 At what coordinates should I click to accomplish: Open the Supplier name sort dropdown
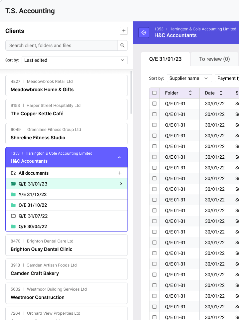(x=189, y=78)
